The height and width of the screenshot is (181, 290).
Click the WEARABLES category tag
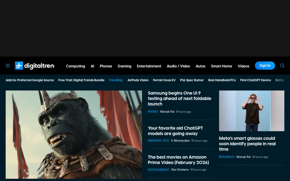(227, 157)
